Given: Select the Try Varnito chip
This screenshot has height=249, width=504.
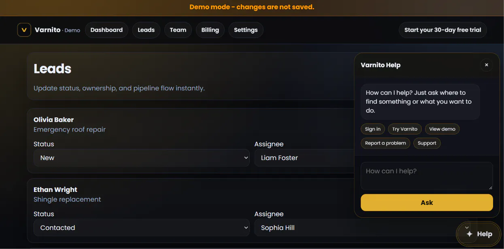Looking at the screenshot, I should tap(405, 129).
